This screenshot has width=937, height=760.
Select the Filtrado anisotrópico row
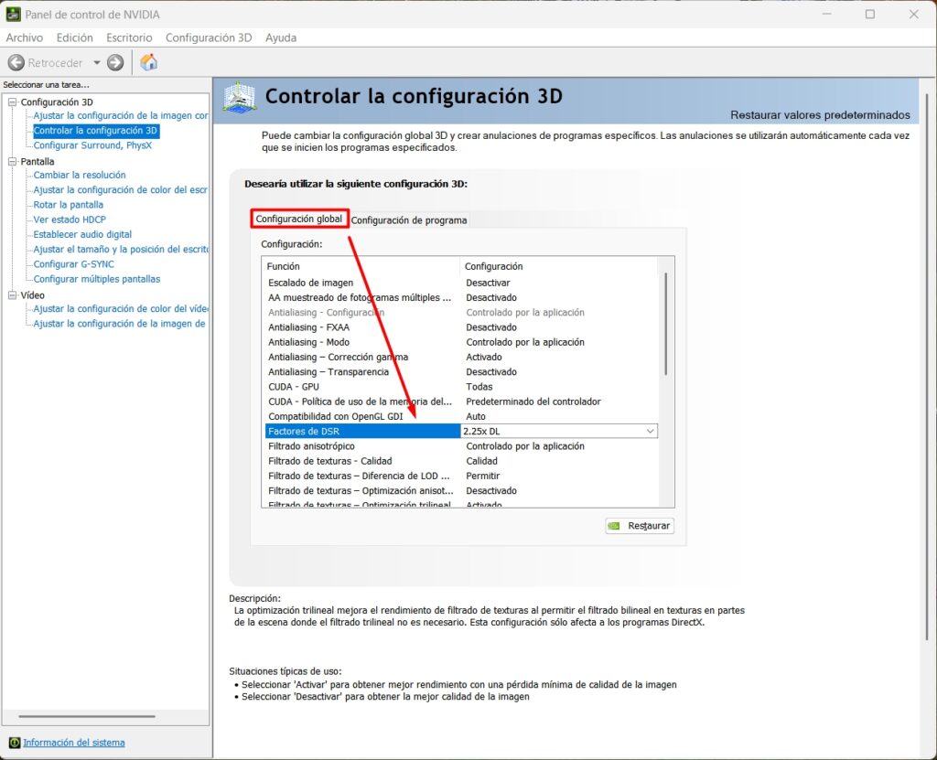coord(461,446)
